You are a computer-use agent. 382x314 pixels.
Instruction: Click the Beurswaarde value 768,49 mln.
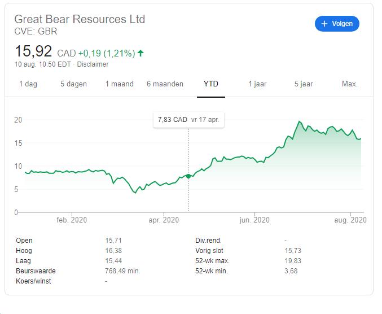pyautogui.click(x=122, y=271)
